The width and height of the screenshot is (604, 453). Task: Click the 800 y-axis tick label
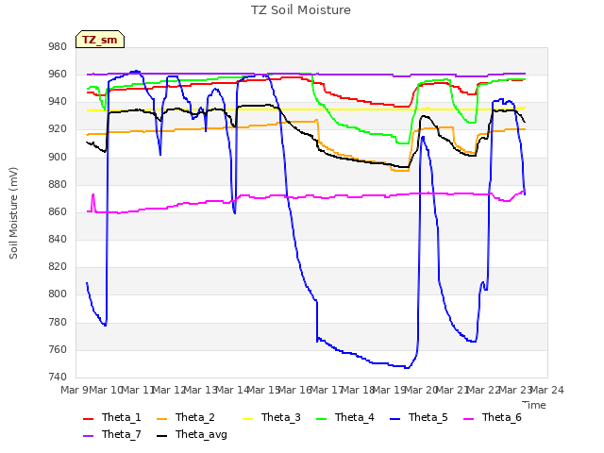[58, 294]
